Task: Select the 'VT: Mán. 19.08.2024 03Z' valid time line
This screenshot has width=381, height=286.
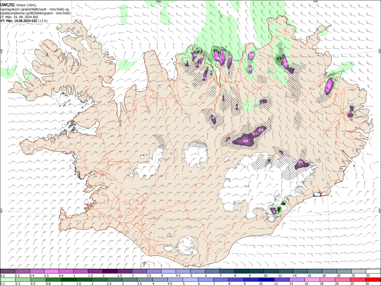Action: coord(19,21)
